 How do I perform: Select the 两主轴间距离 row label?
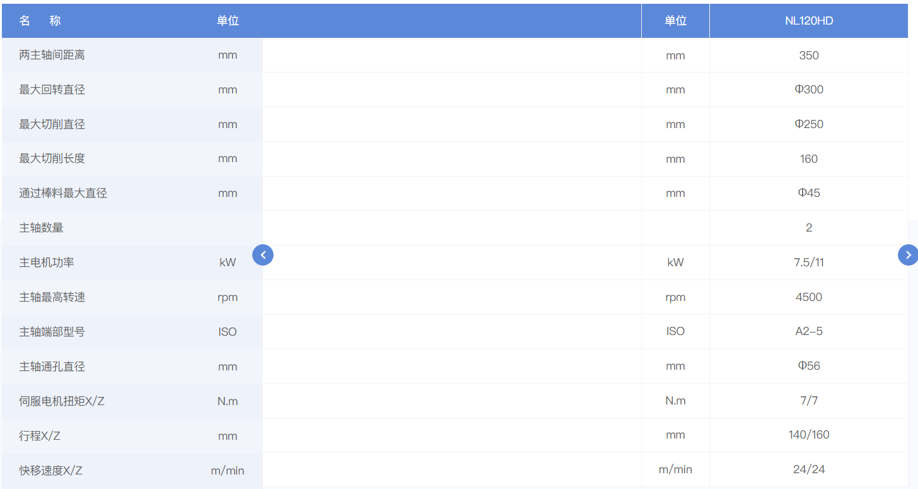coord(52,56)
